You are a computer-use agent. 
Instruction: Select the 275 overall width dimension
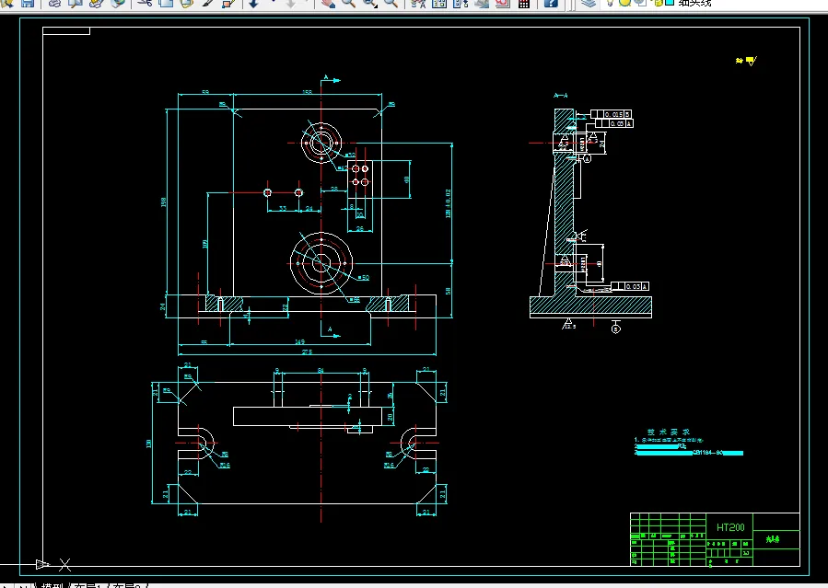307,352
